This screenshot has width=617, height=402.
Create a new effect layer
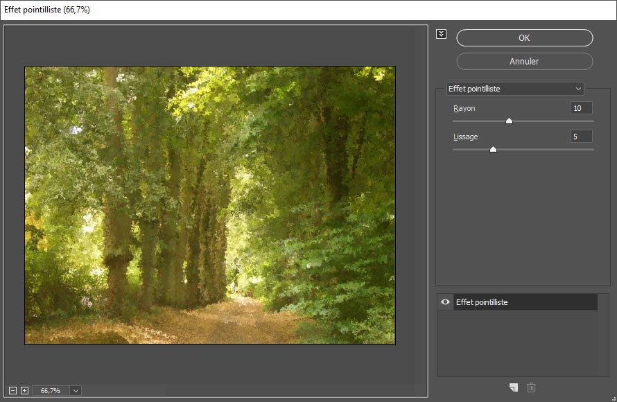tap(513, 387)
